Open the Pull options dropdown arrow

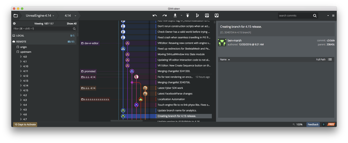click(x=181, y=16)
